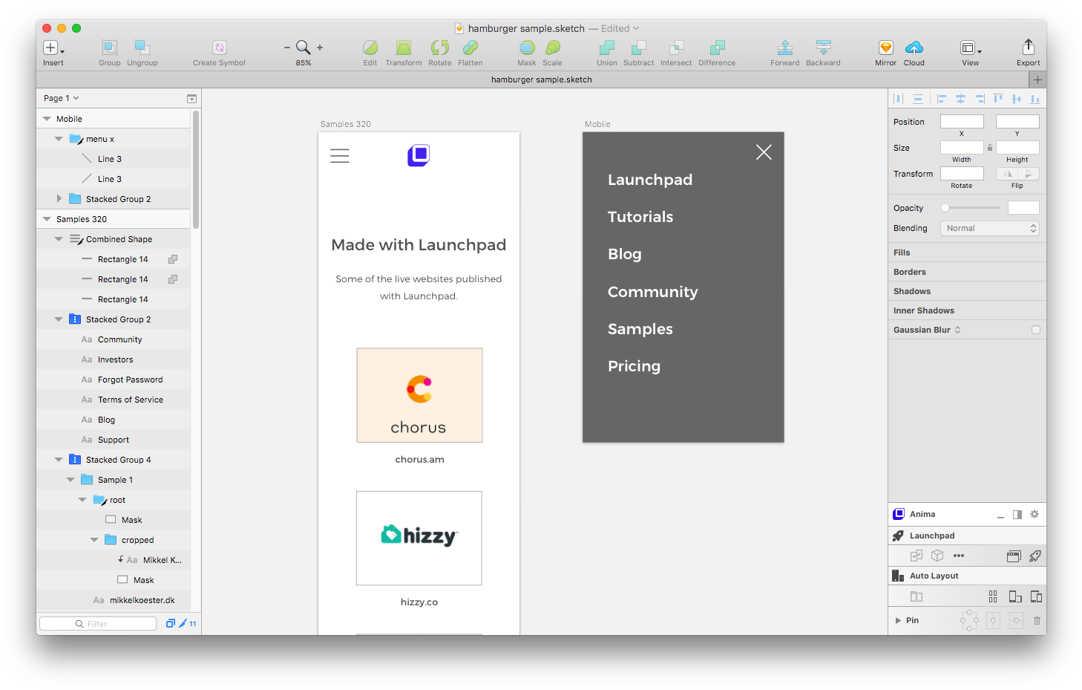Click the Mask toolbar icon
The height and width of the screenshot is (690, 1082).
click(526, 48)
